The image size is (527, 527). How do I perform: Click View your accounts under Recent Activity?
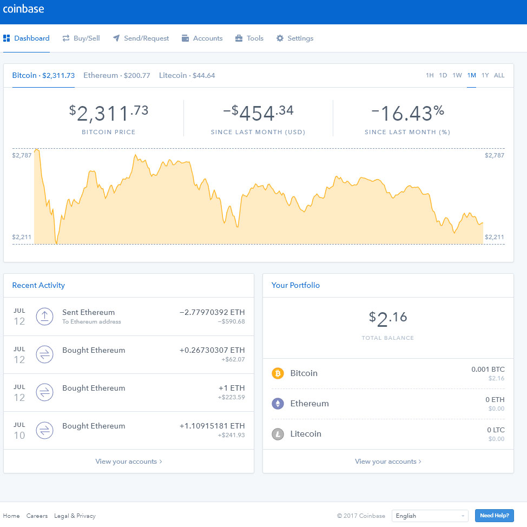click(129, 462)
